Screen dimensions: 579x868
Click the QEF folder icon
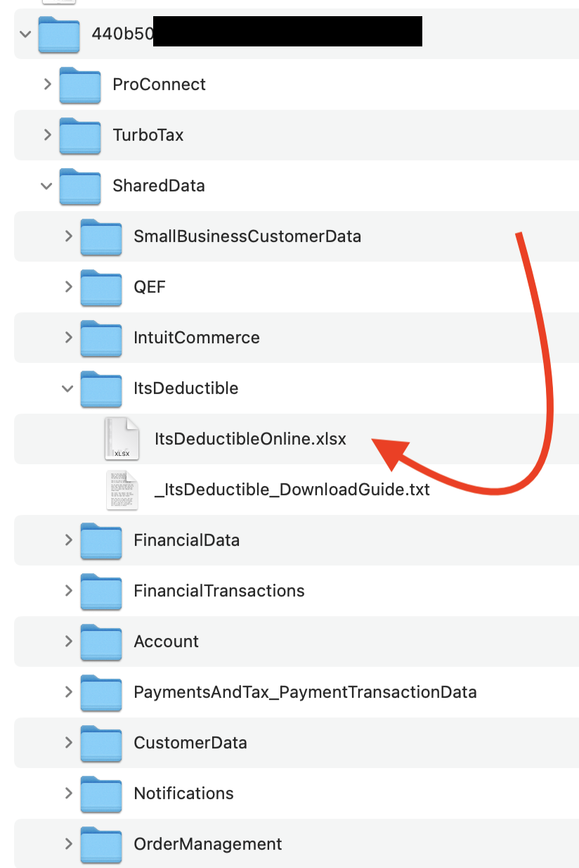point(100,287)
